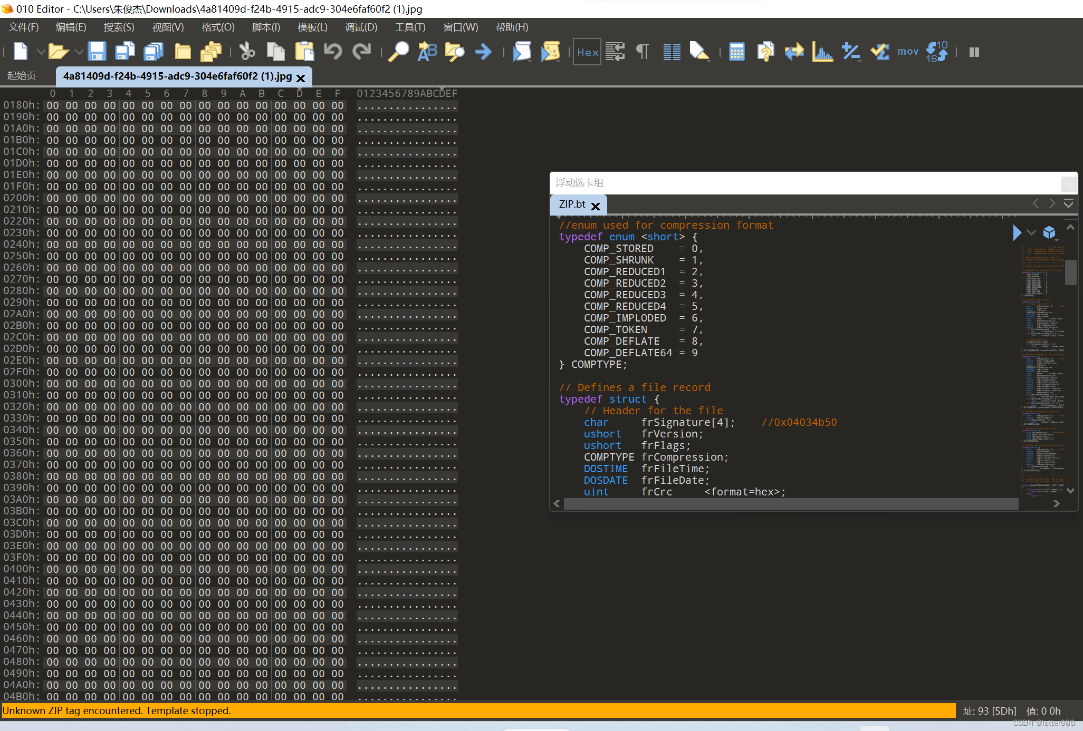Image resolution: width=1083 pixels, height=731 pixels.
Task: Open the Histogram tool icon
Action: pyautogui.click(x=822, y=52)
